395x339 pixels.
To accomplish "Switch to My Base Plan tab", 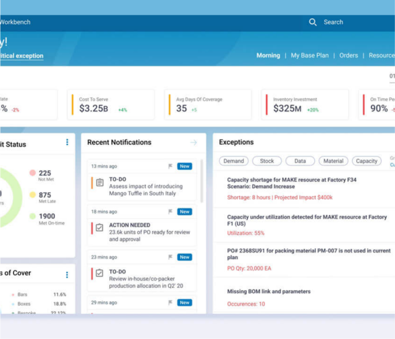I will (x=310, y=56).
